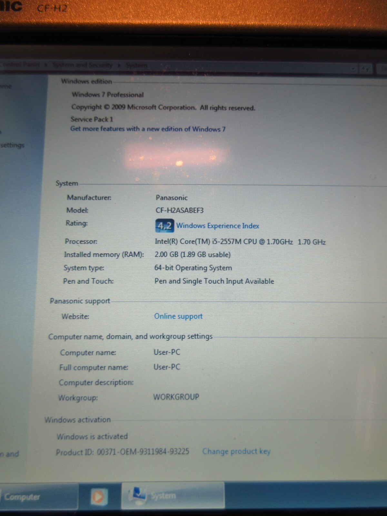Open Panasonic Online support link
Screen dimensions: 387x516
tap(178, 316)
